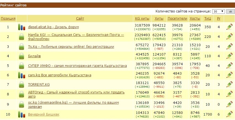Open the Ts.Kg Любимые сериалы online link
Viewport: 235px width, 120px height.
point(71,46)
